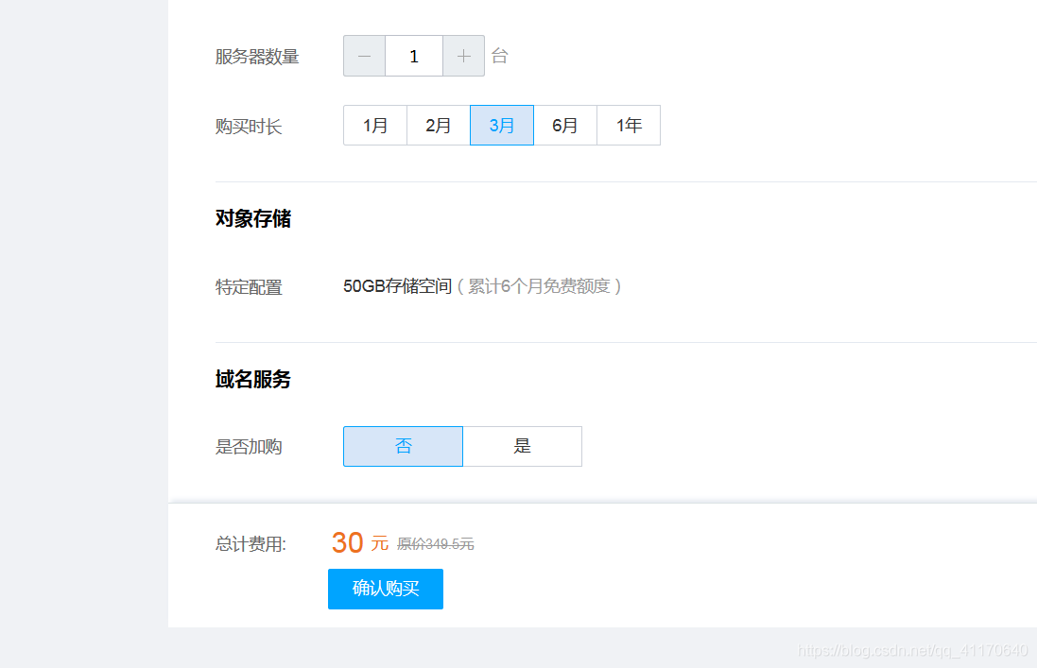Screen dimensions: 1037x668
Task: Choose 否 for domain add-on purchase
Action: [x=403, y=447]
